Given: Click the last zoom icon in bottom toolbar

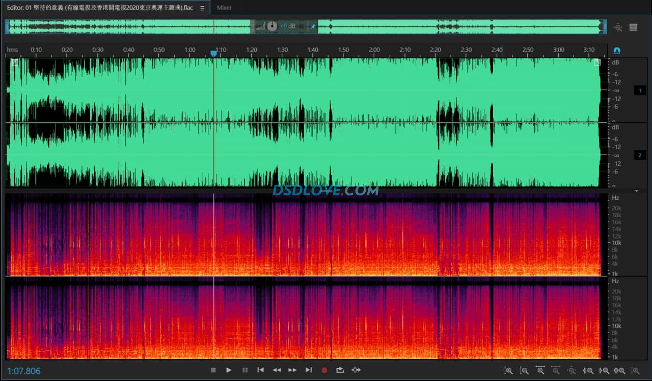Looking at the screenshot, I should pos(635,371).
